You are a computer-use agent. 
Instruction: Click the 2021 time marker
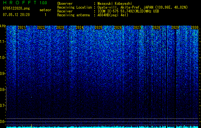point(22,28)
